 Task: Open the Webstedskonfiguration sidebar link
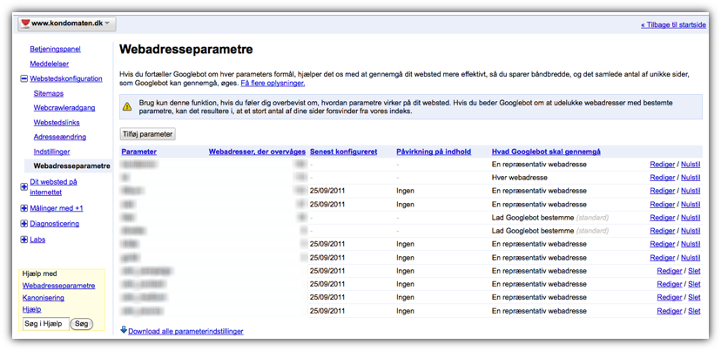[x=66, y=78]
